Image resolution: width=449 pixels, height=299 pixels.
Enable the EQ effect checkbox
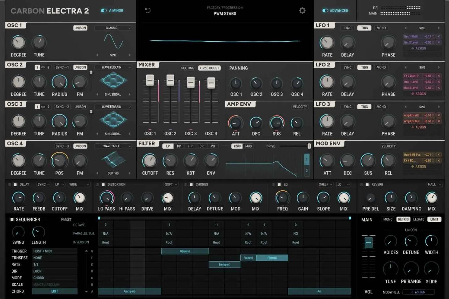[x=279, y=184]
